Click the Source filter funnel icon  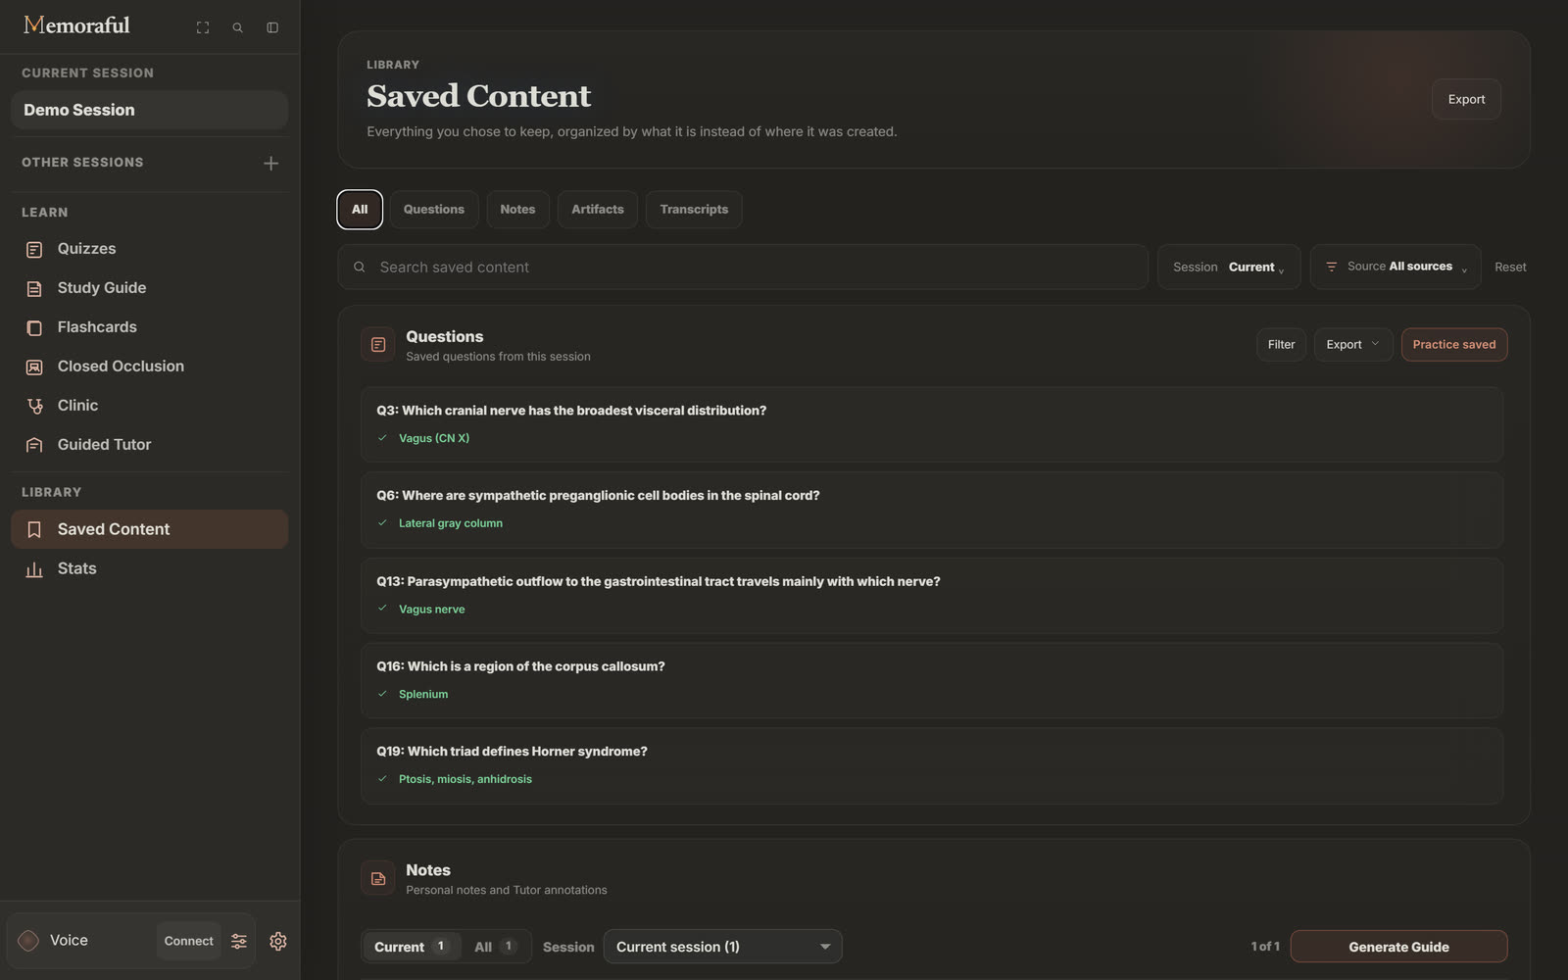1331,267
